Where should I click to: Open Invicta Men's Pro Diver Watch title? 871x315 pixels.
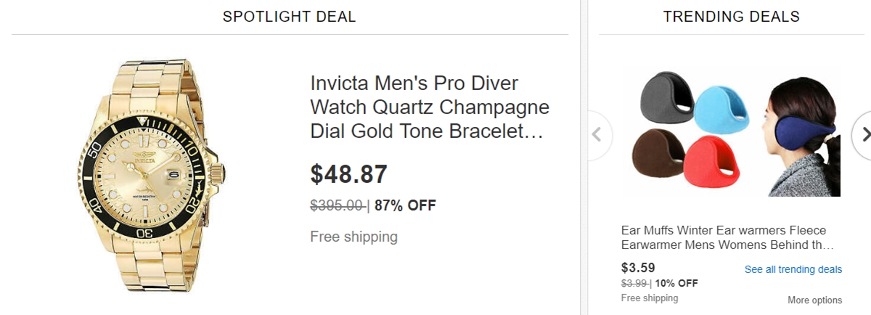pos(429,107)
